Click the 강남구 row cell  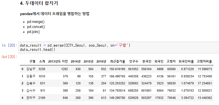31,69
